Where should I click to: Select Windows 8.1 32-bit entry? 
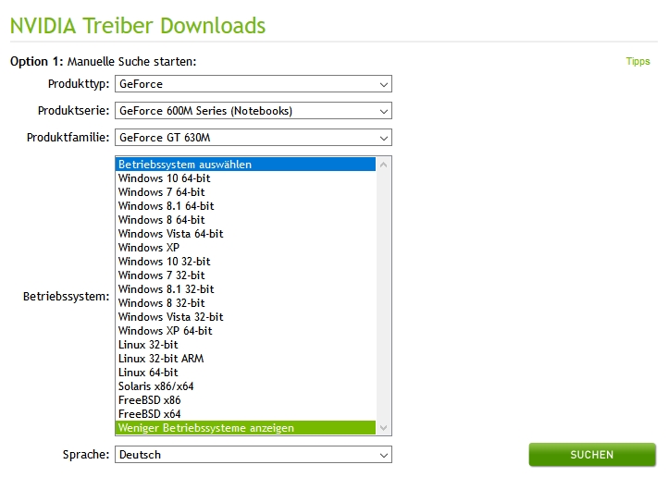point(245,289)
